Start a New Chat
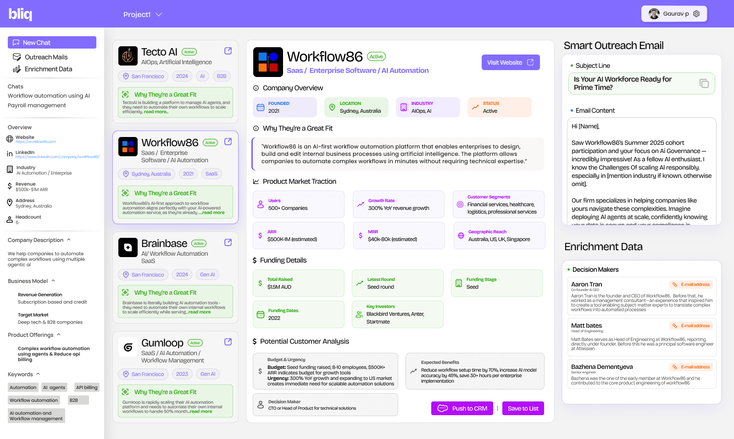Image resolution: width=734 pixels, height=439 pixels. pos(52,43)
